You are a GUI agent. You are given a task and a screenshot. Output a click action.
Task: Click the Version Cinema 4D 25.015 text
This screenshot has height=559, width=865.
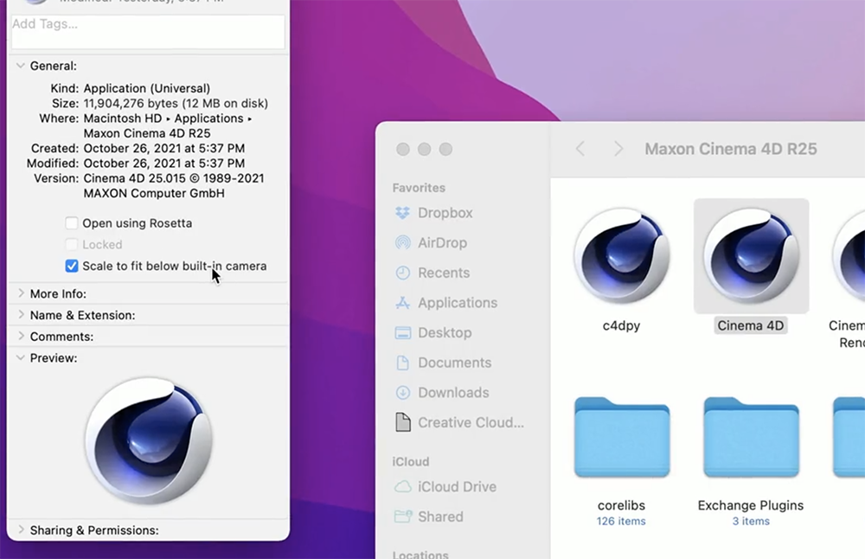(x=174, y=186)
